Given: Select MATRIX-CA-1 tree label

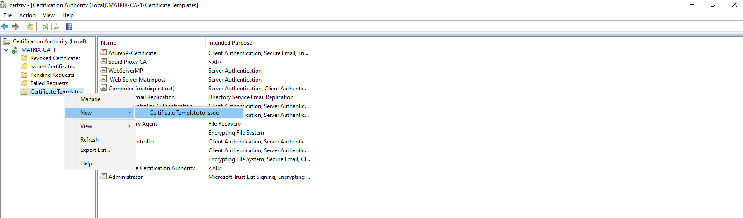Looking at the screenshot, I should [x=38, y=50].
